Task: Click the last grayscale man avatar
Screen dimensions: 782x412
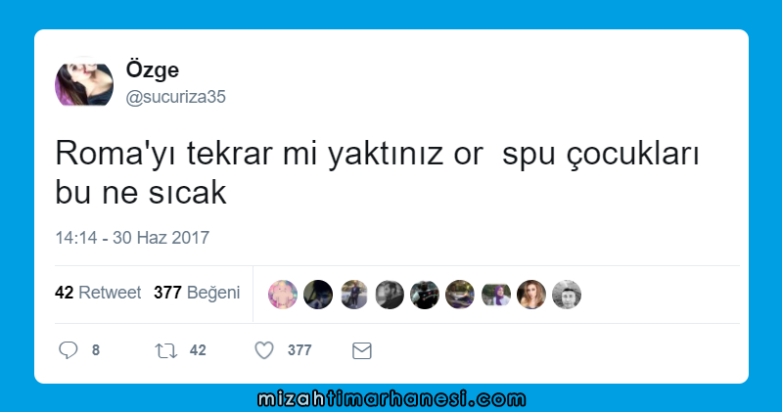Action: 567,295
